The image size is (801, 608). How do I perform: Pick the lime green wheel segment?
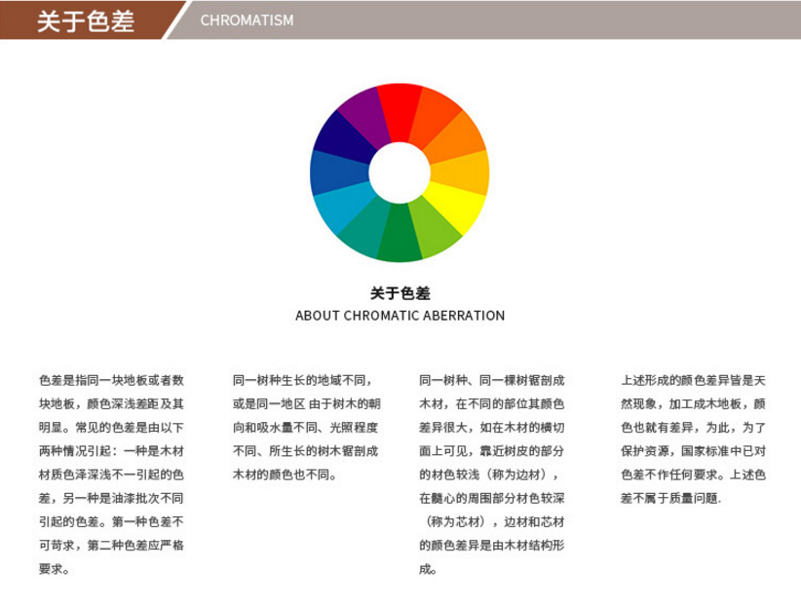[434, 229]
